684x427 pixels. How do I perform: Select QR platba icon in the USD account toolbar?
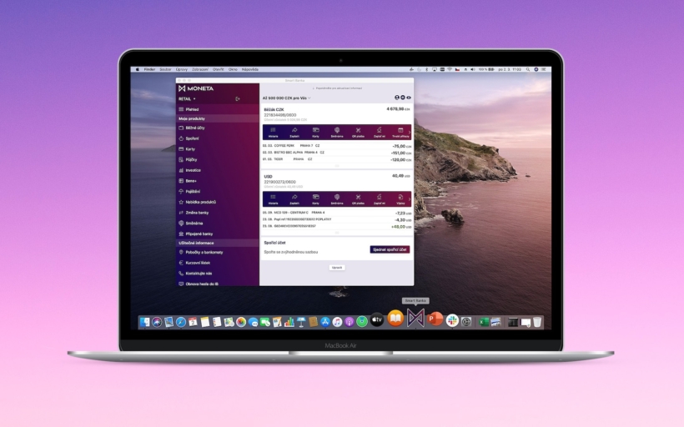358,198
